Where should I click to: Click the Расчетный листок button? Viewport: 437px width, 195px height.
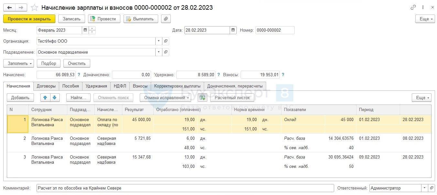pyautogui.click(x=232, y=97)
